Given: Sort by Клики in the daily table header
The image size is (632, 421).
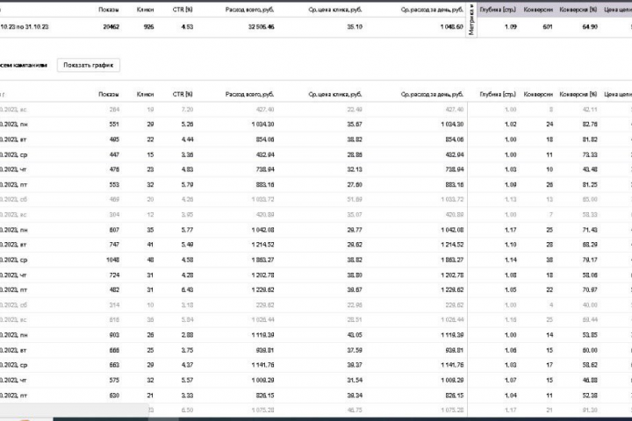Looking at the screenshot, I should click(145, 94).
